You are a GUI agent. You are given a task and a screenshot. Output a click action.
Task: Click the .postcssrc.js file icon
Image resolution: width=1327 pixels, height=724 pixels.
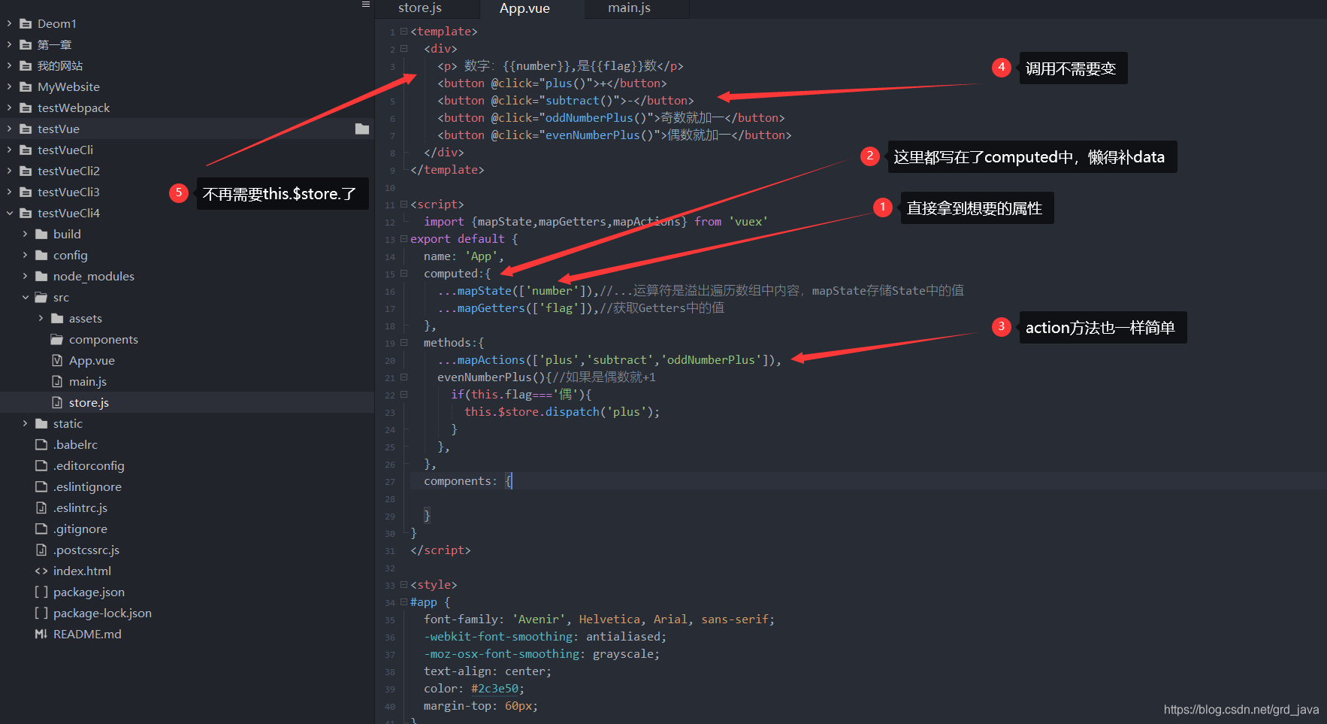[x=41, y=550]
